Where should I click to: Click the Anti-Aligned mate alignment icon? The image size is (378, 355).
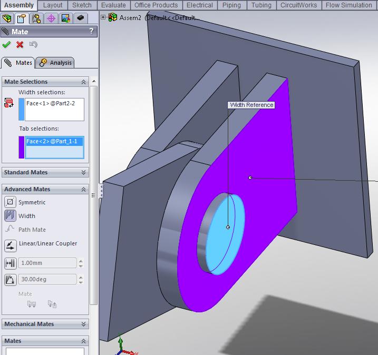(x=52, y=304)
